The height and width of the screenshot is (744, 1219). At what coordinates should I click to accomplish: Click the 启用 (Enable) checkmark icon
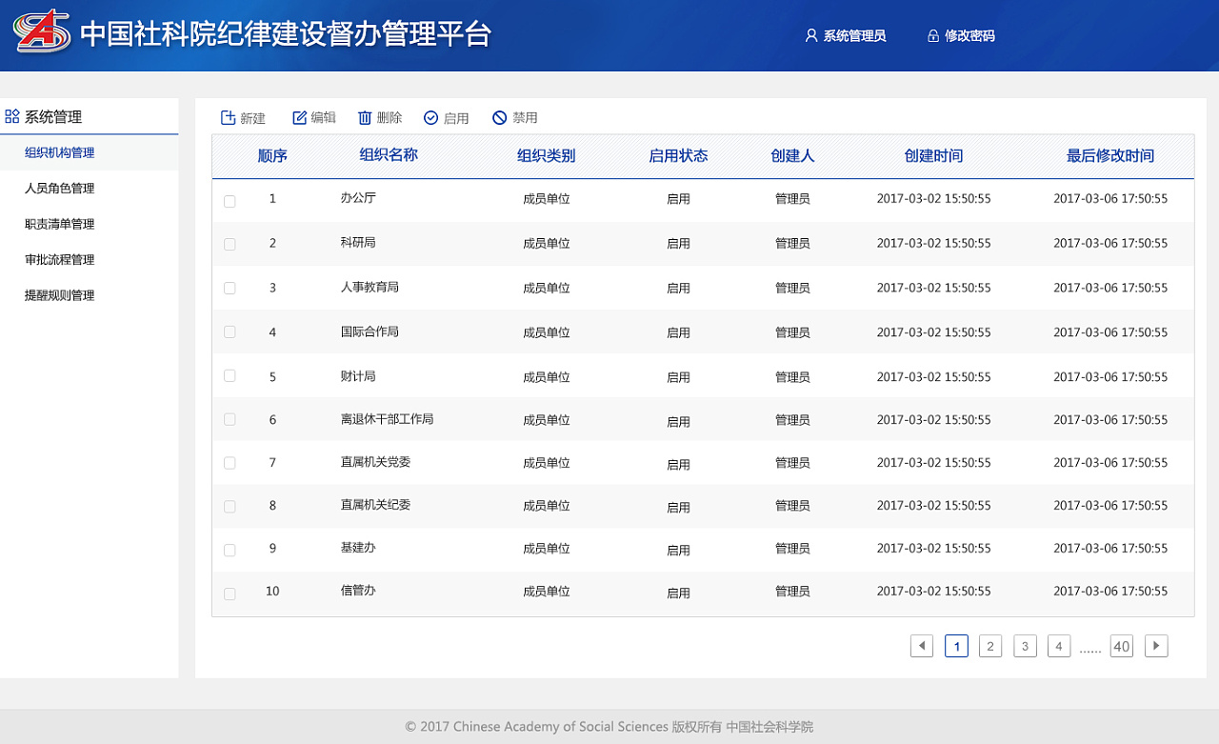click(430, 117)
